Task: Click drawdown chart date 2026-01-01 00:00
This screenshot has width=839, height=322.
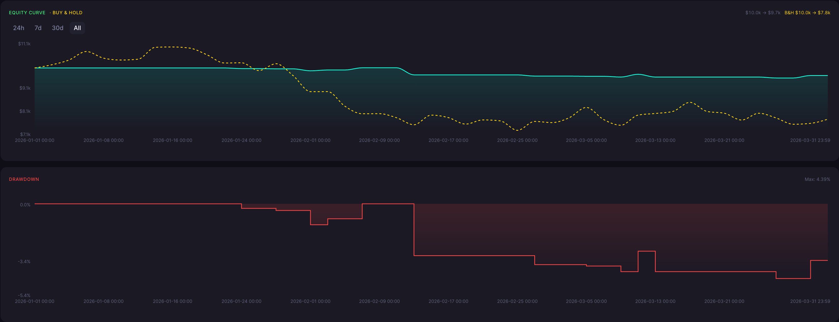Action: pos(35,301)
